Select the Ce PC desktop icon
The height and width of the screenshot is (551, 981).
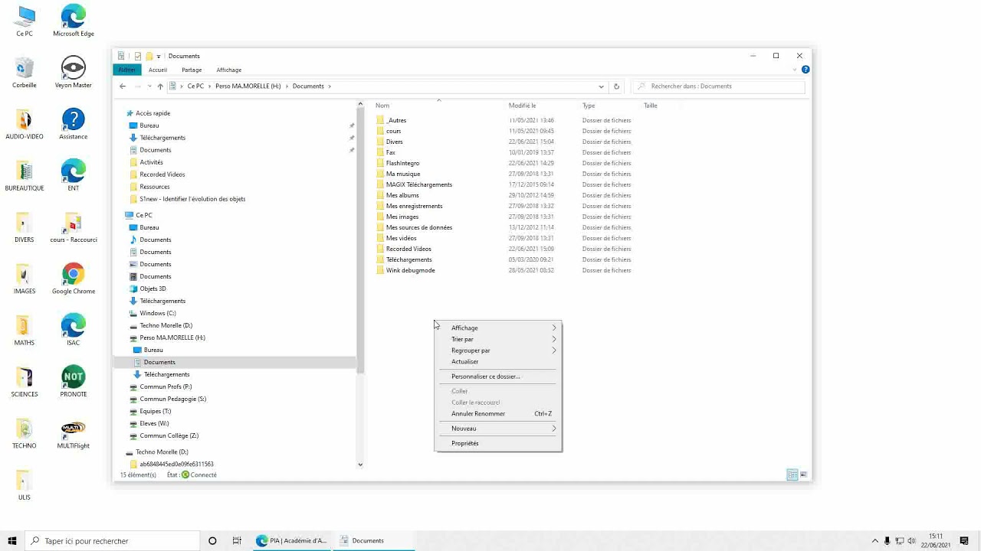(25, 21)
